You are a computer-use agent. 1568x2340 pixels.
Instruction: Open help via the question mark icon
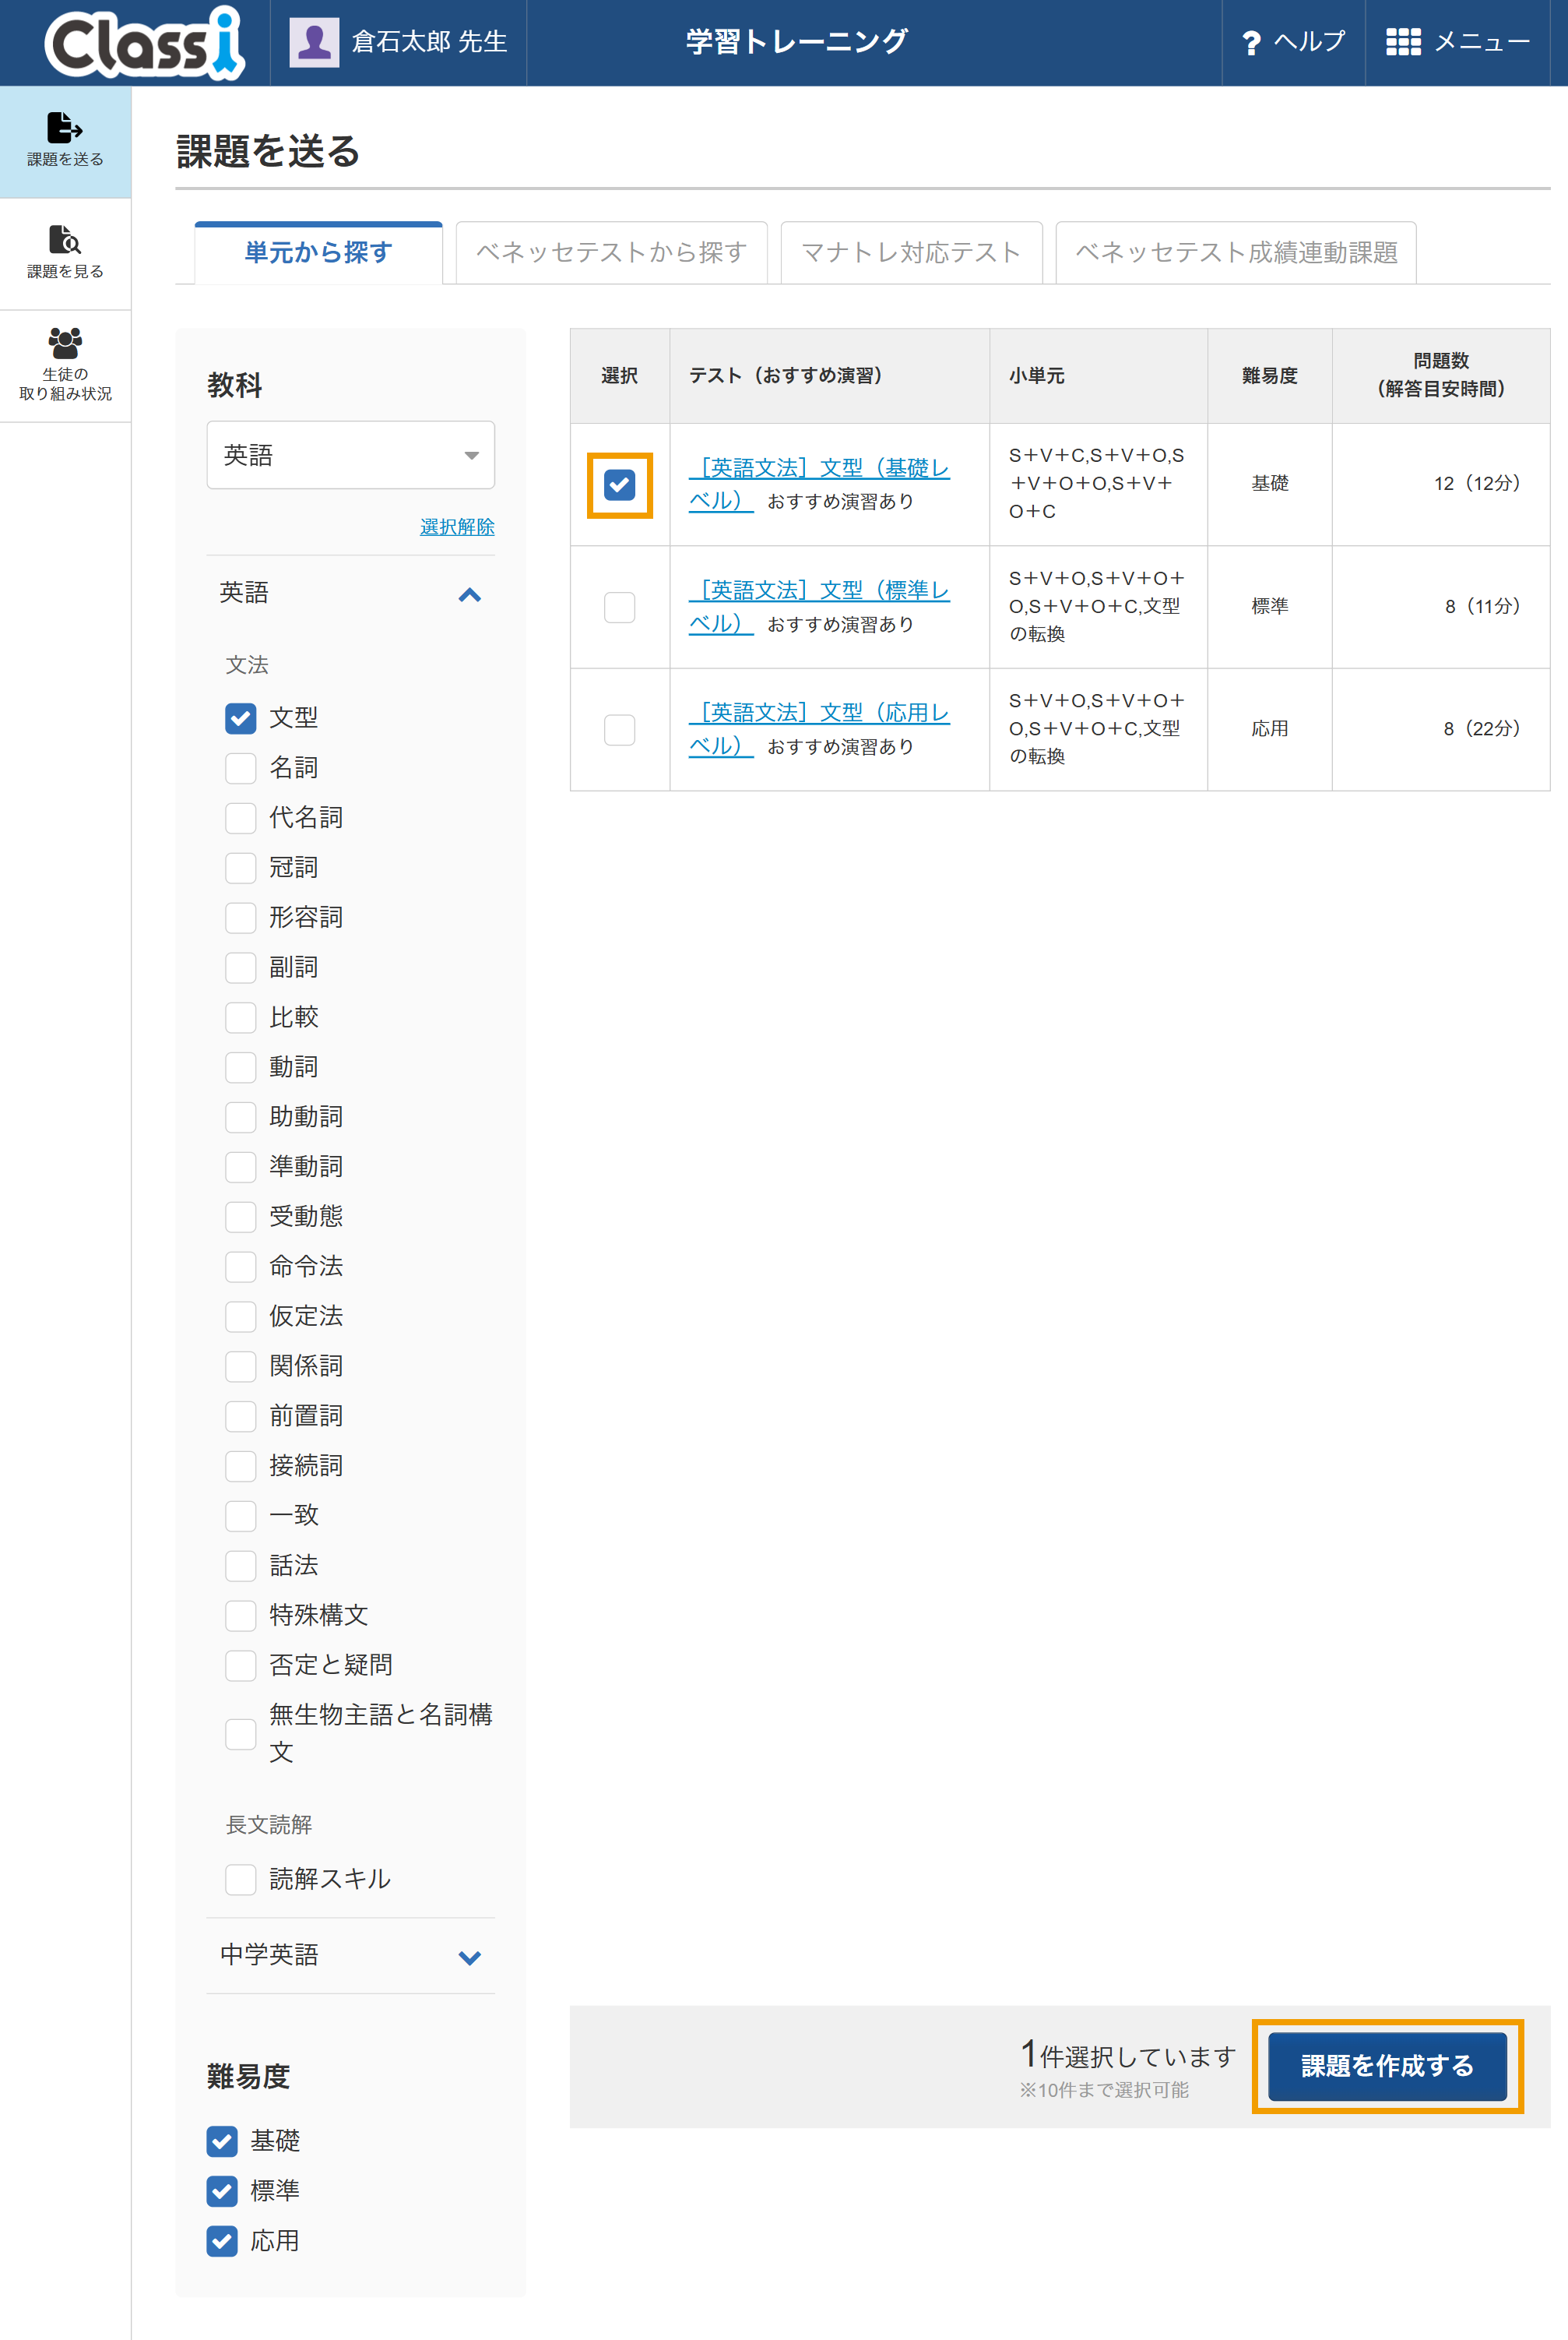(1250, 42)
